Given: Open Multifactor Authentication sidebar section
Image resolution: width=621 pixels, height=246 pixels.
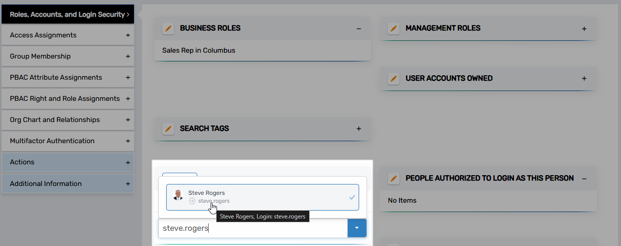Looking at the screenshot, I should pos(68,141).
